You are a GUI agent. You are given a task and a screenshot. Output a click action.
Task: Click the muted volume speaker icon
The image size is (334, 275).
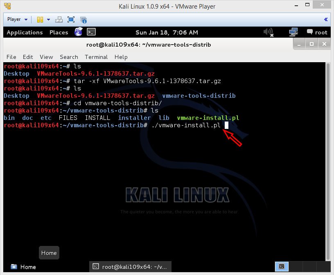point(269,32)
